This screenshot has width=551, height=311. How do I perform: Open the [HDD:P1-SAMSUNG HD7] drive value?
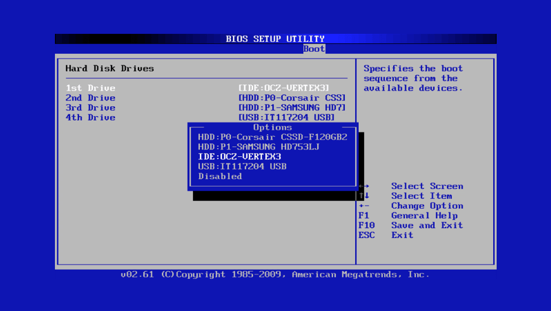pos(292,108)
